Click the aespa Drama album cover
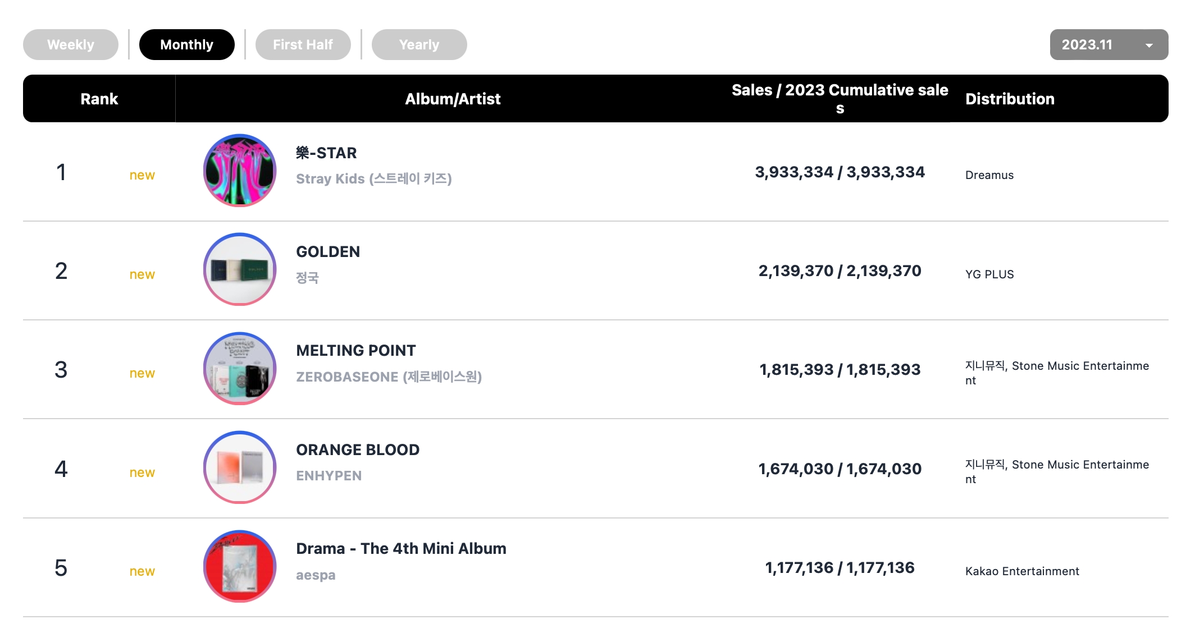Image resolution: width=1195 pixels, height=624 pixels. [240, 567]
